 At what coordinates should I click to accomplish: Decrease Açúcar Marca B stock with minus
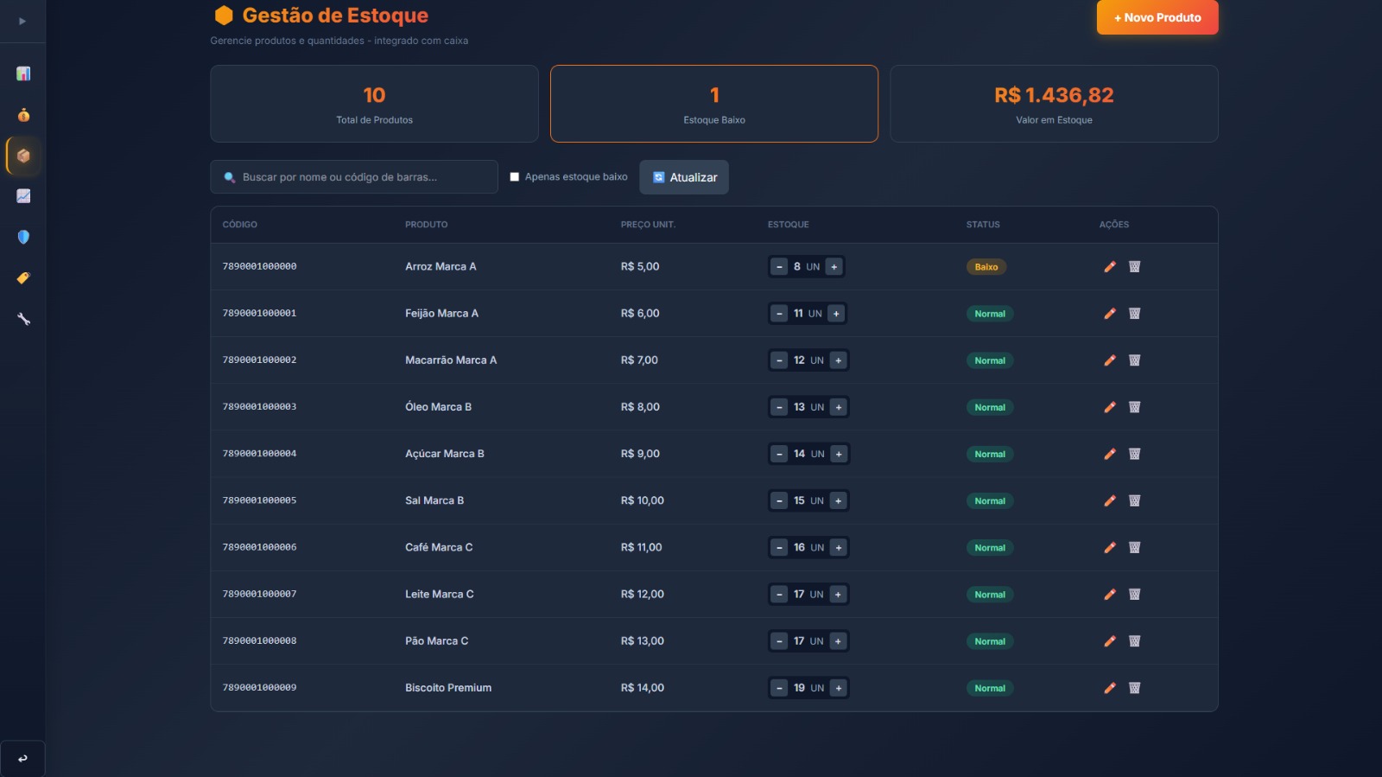779,454
